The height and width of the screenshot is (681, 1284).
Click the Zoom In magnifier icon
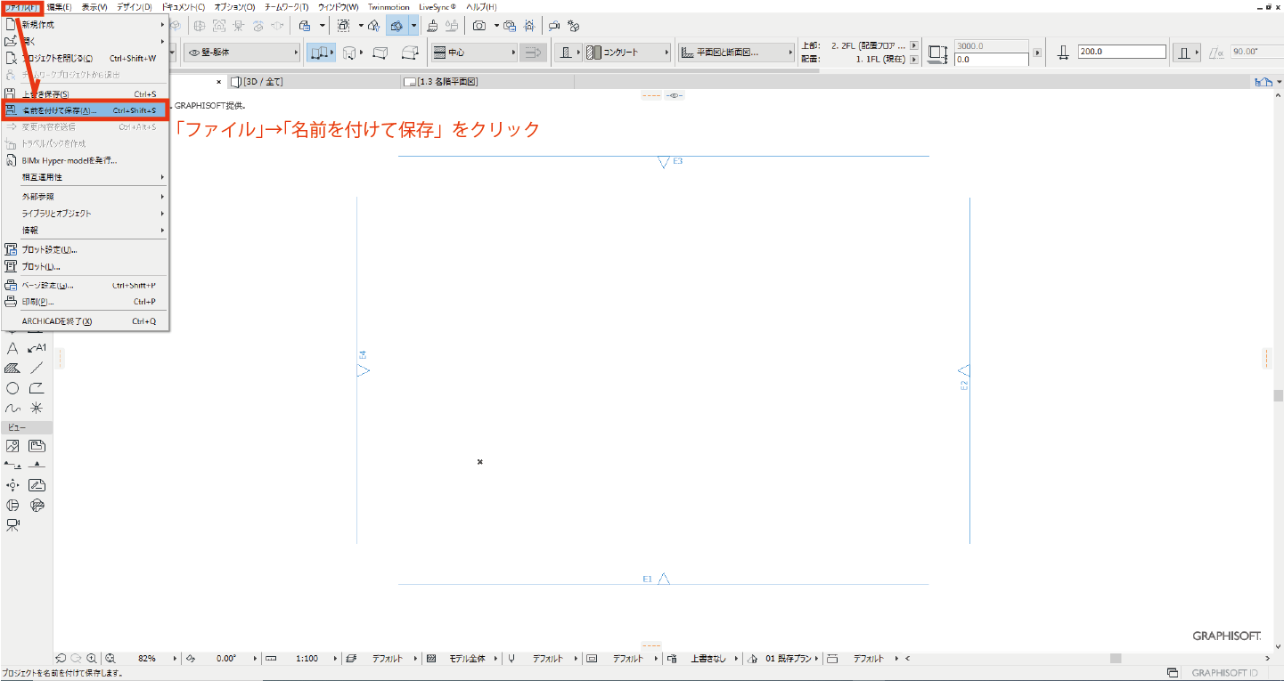pos(92,659)
